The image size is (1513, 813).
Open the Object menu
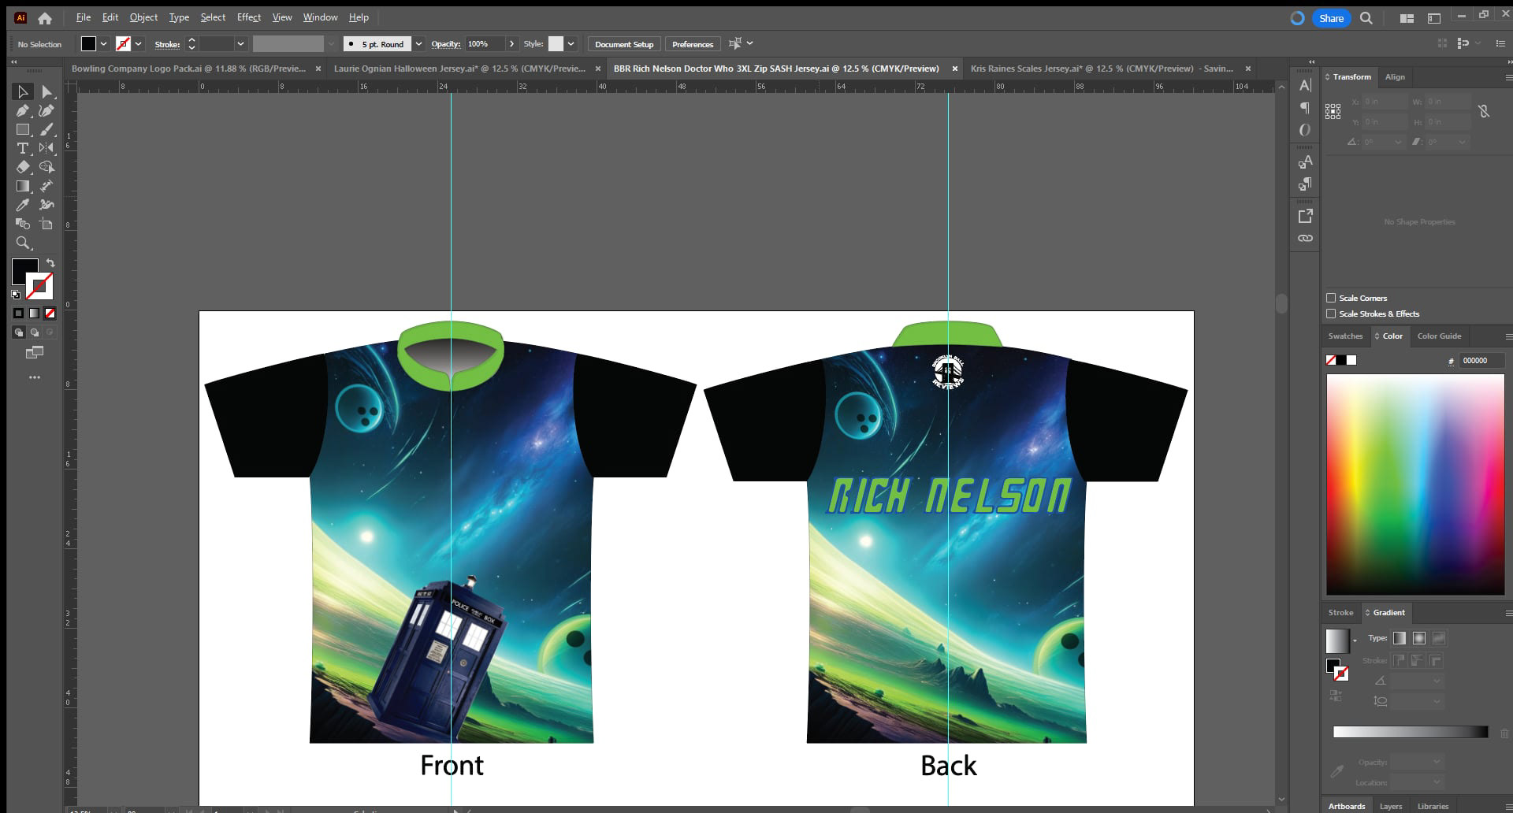click(x=143, y=17)
